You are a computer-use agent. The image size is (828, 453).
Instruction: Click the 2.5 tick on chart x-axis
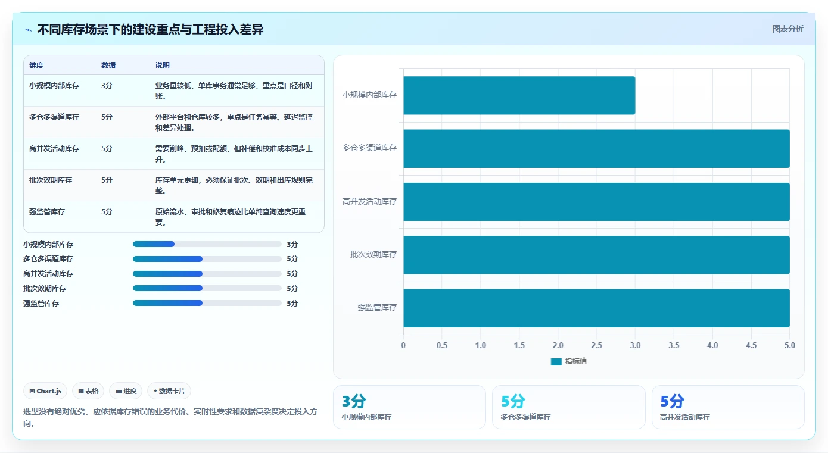coord(596,346)
